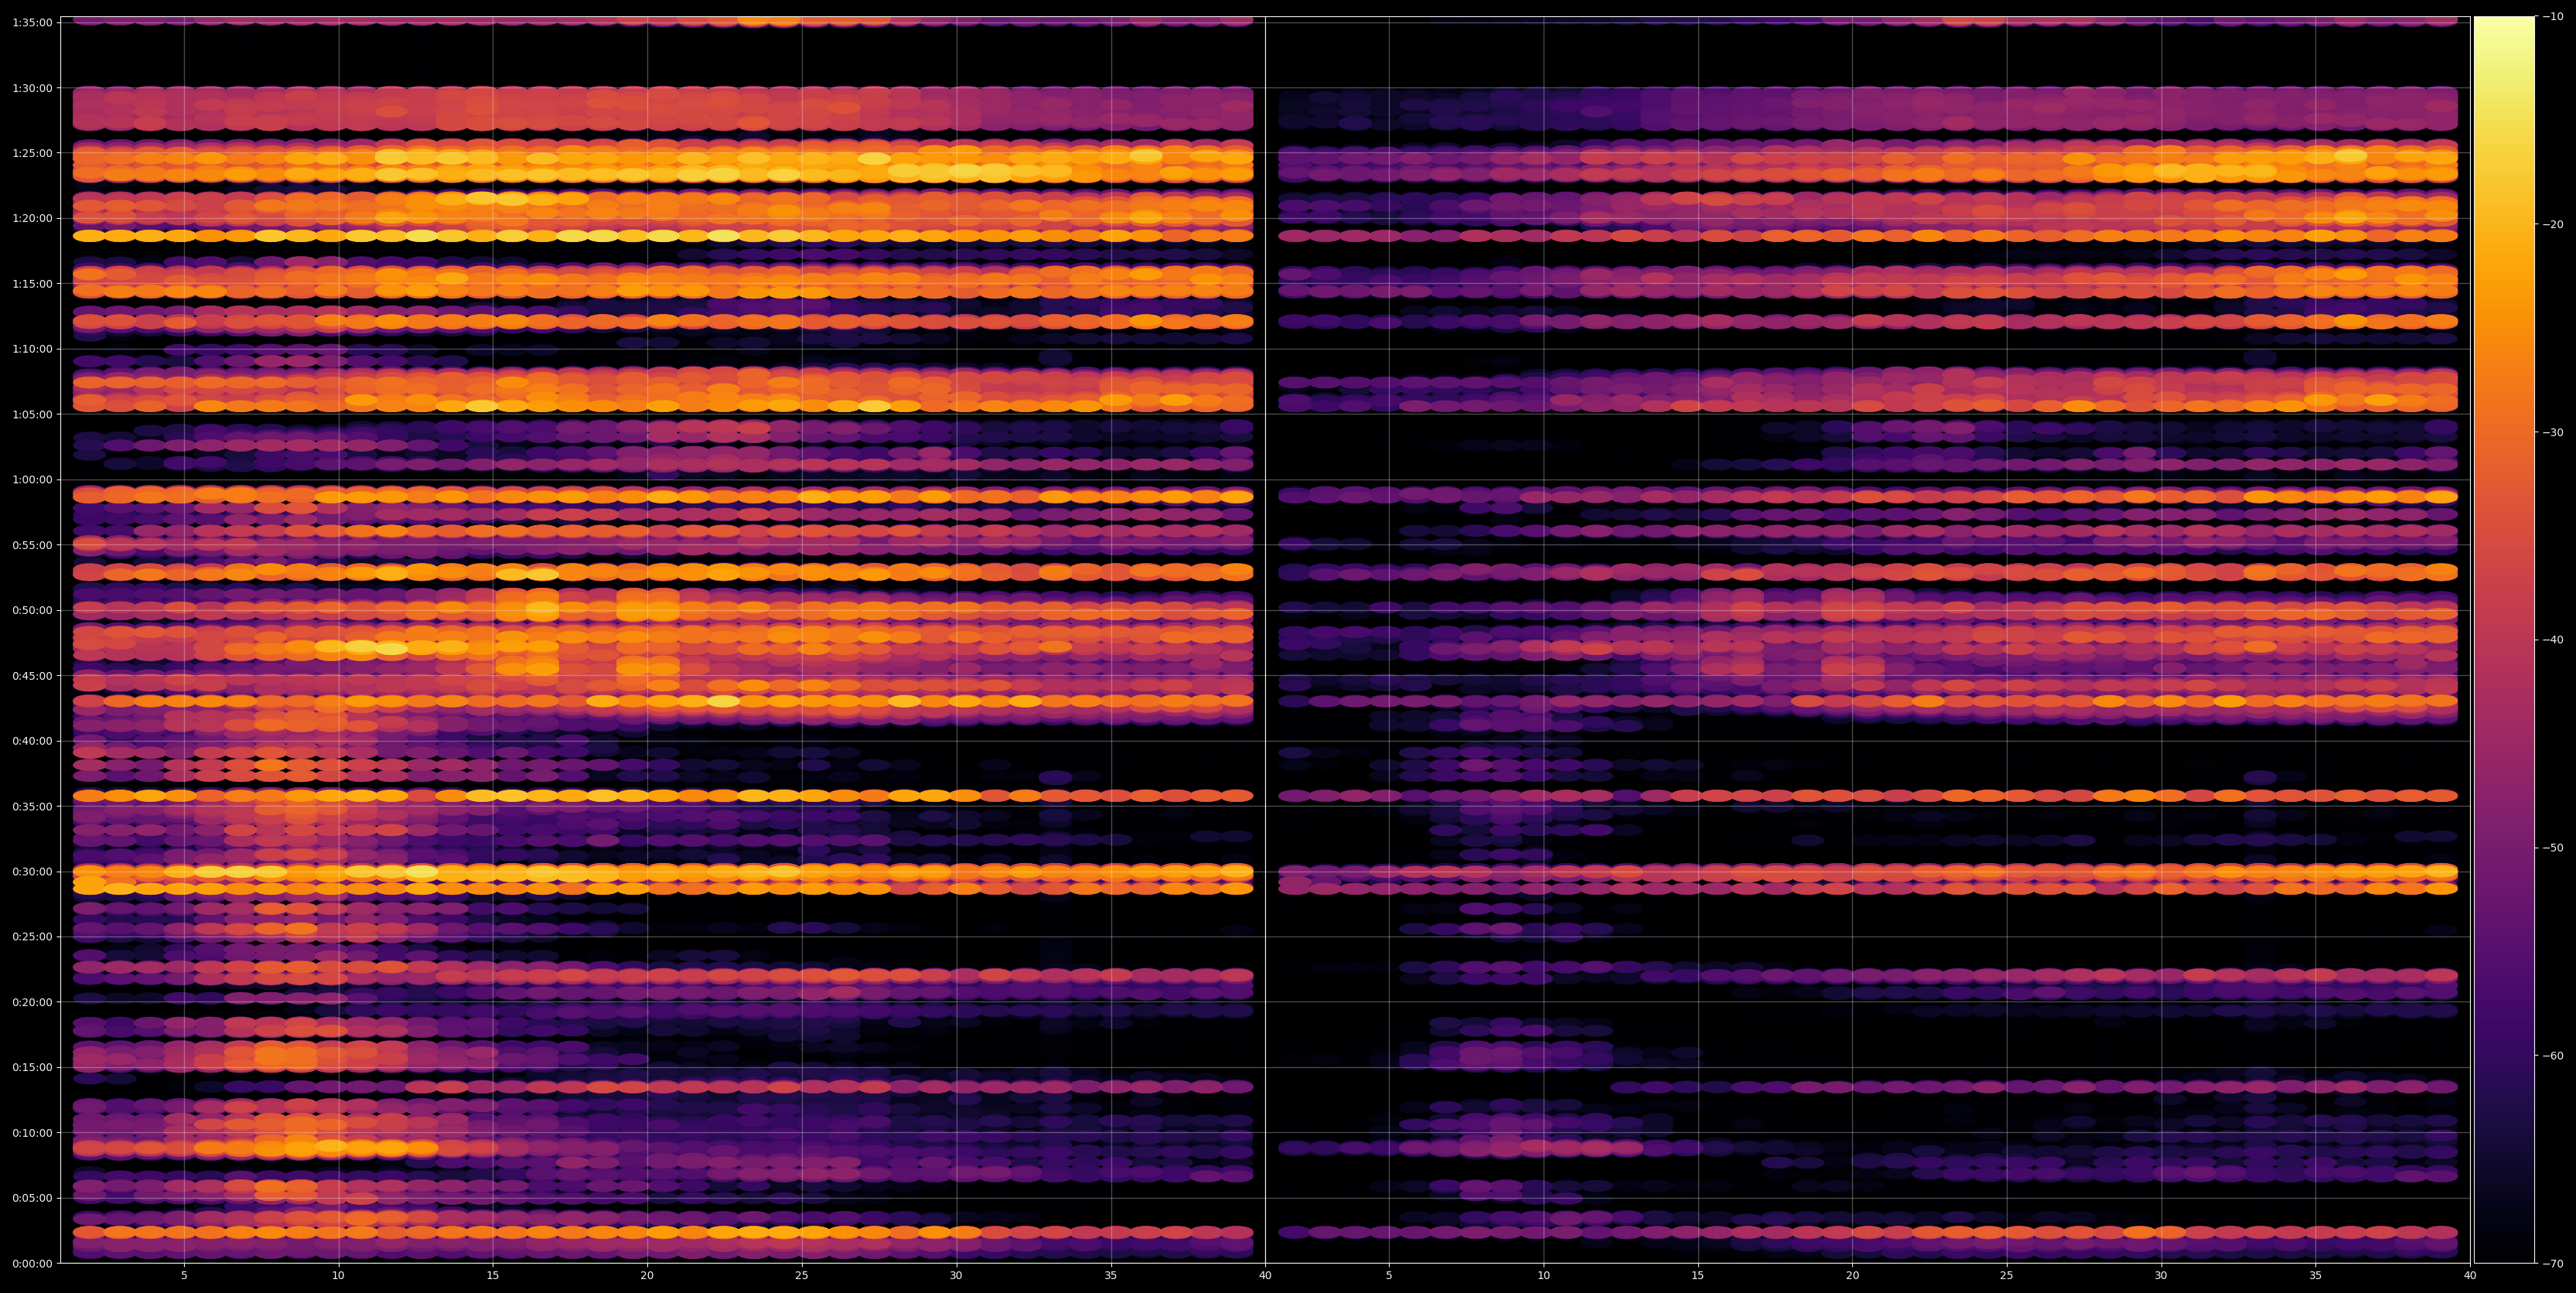Click the 0:45:00 time axis label
Screen dimensions: 2576x1293
(32, 675)
